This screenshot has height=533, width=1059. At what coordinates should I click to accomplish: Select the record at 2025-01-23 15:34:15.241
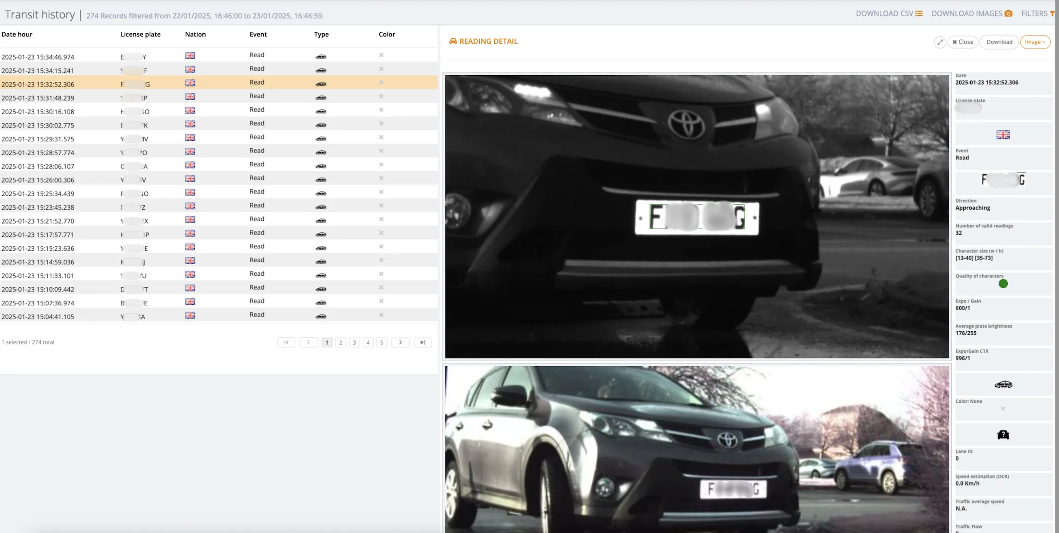tap(219, 69)
